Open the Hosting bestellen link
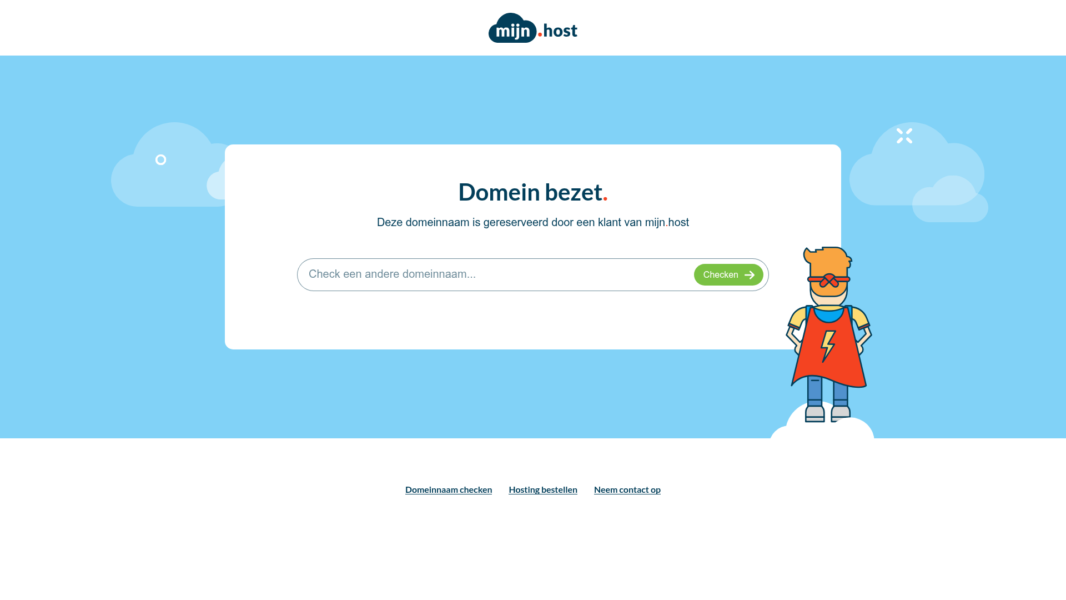 pos(542,489)
